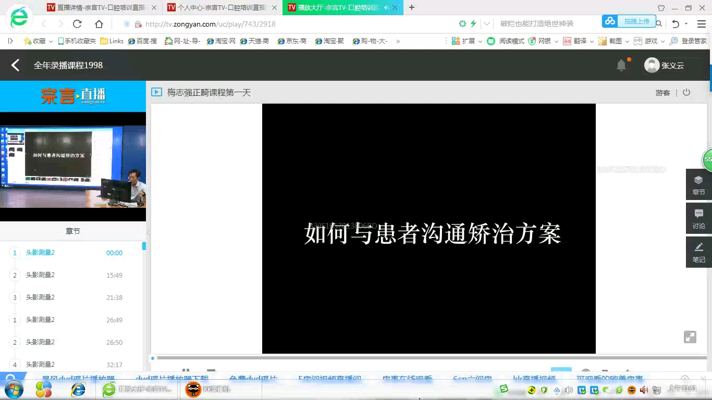Open the notification bell

click(621, 65)
